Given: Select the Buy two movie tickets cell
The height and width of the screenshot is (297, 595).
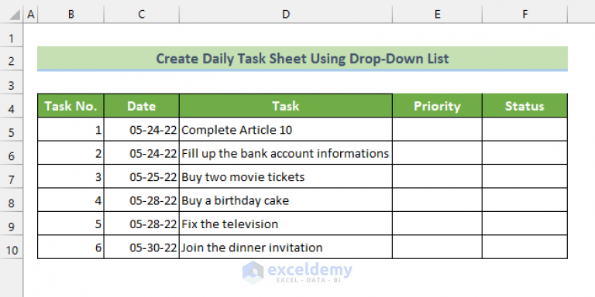Looking at the screenshot, I should pos(286,176).
